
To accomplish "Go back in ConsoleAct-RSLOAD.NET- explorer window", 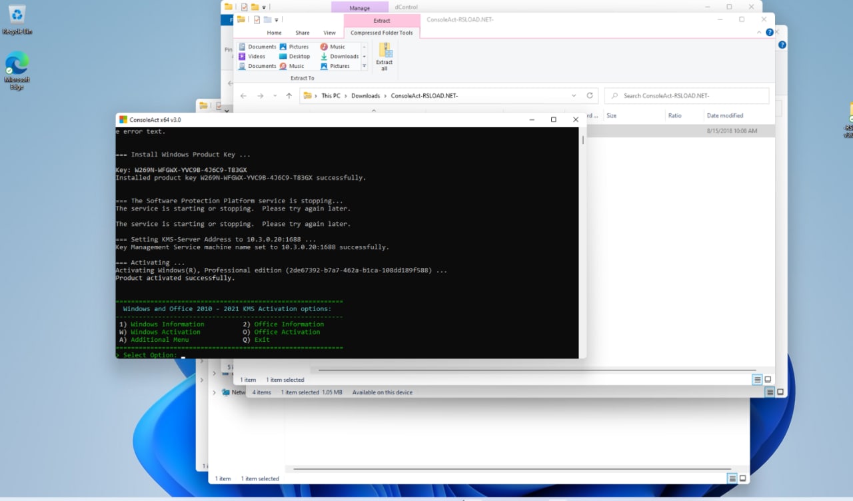I will [243, 96].
